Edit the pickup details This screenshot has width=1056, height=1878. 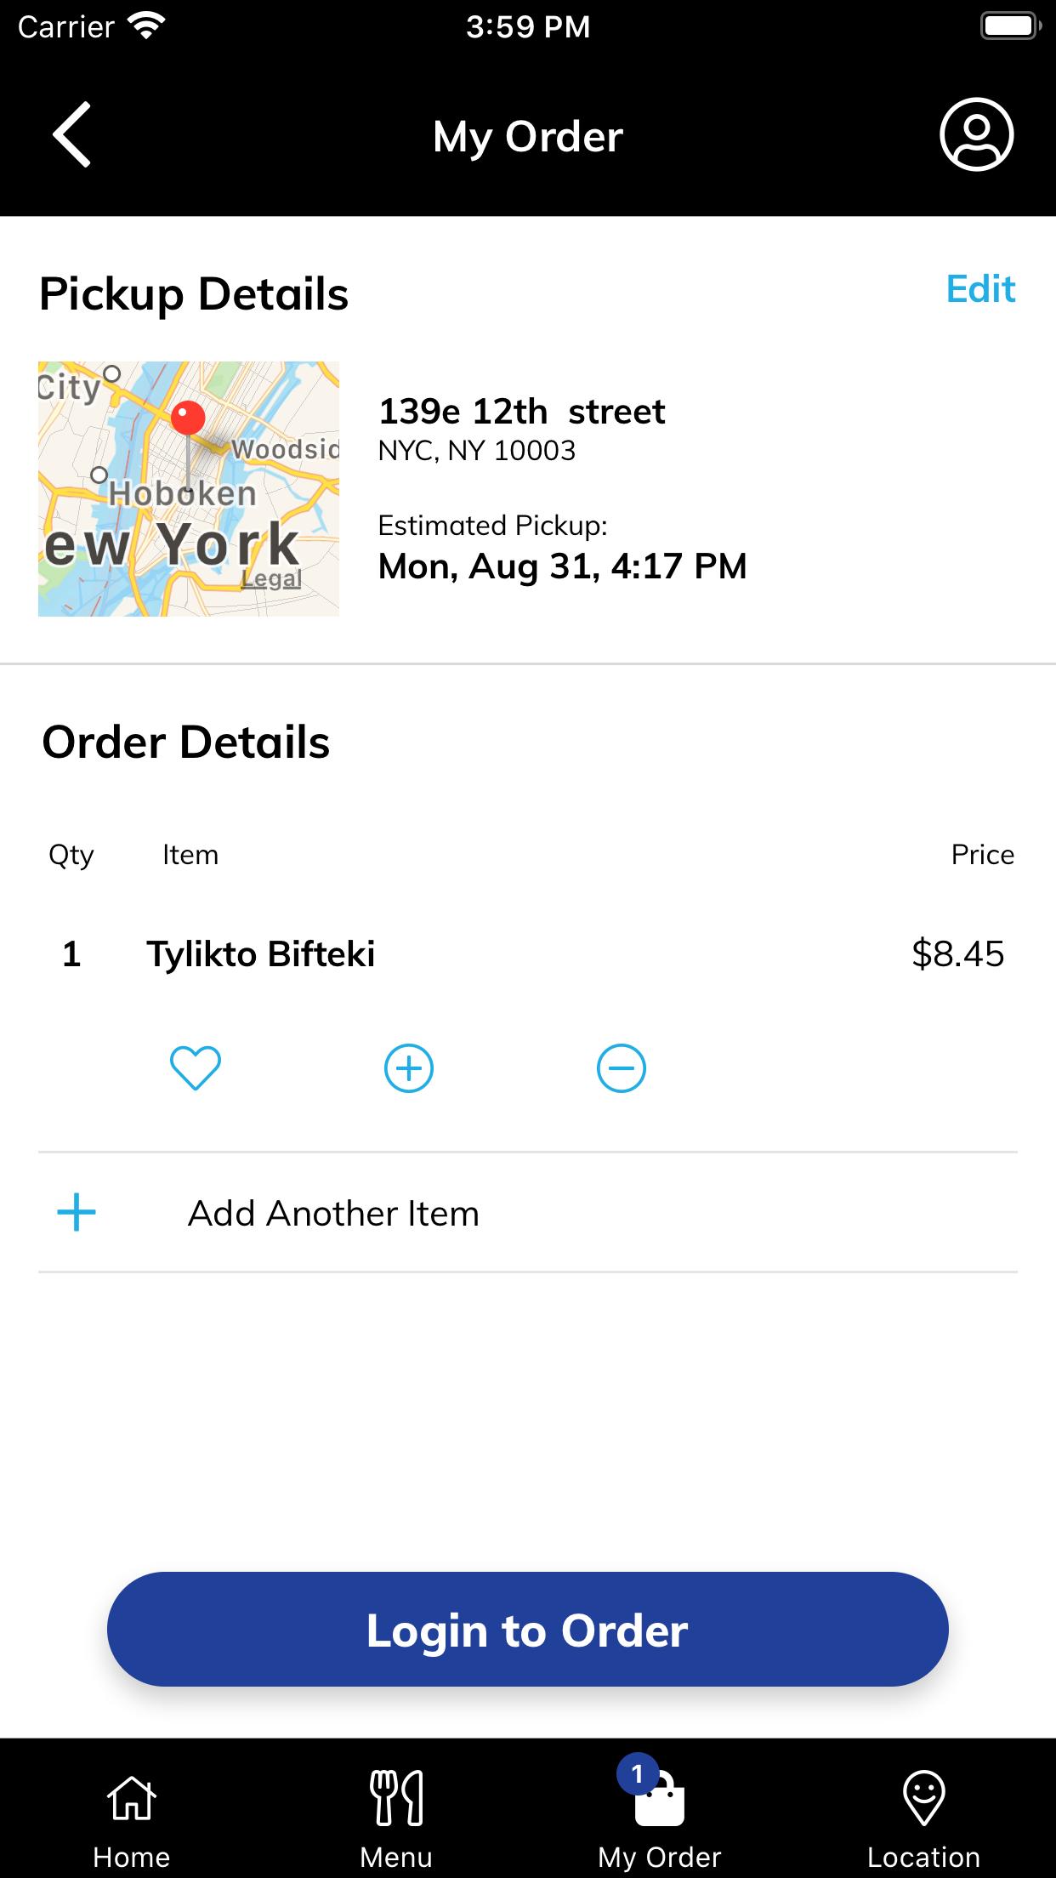(980, 289)
